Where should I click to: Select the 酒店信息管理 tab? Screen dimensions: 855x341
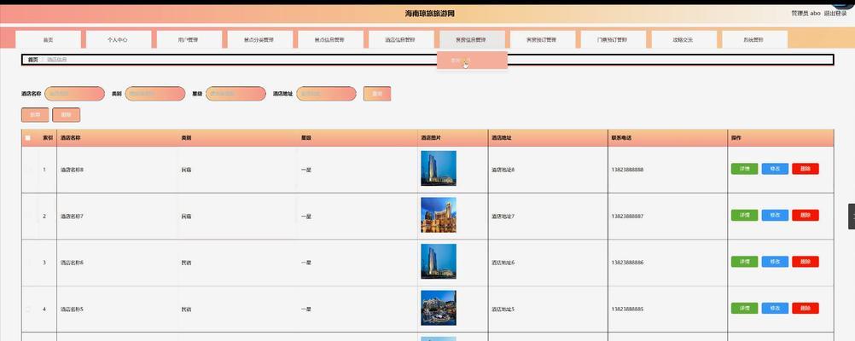[x=401, y=40]
